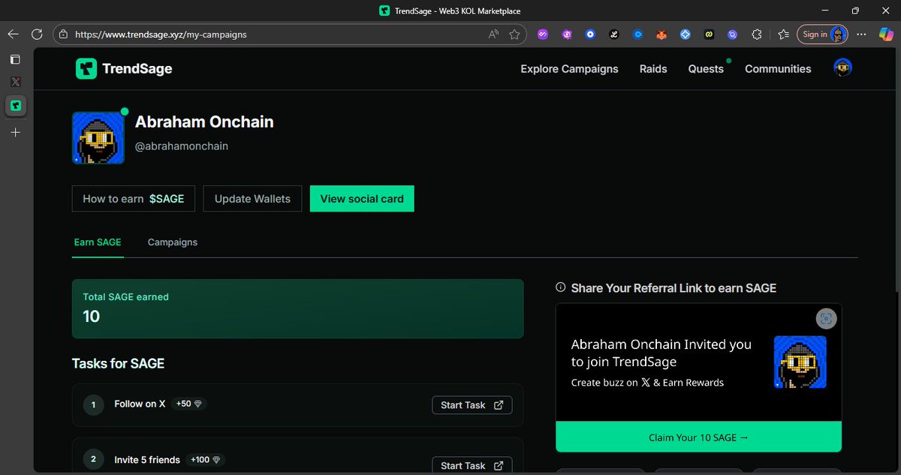The height and width of the screenshot is (475, 901).
Task: Open the black cursive L extension icon
Action: click(613, 35)
